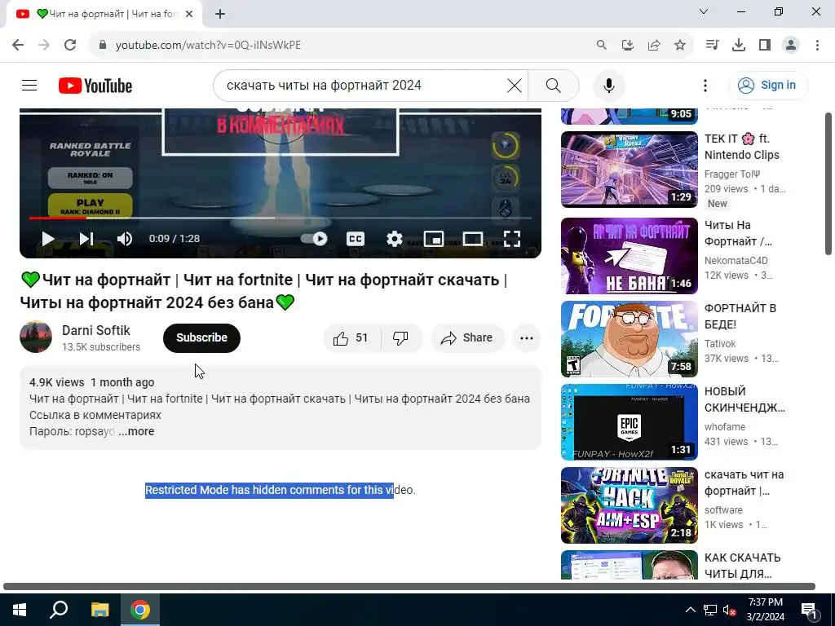Image resolution: width=835 pixels, height=626 pixels.
Task: Search with your voice microphone
Action: 608,85
